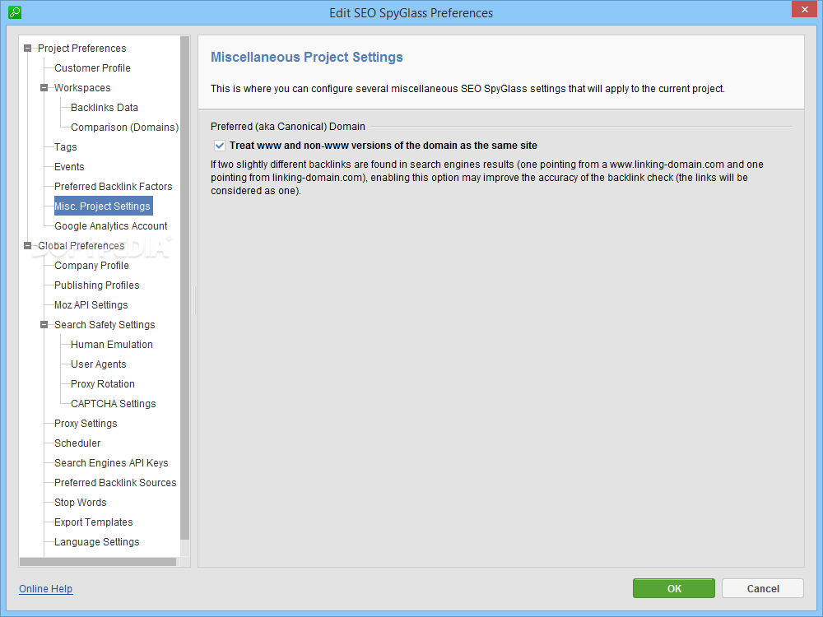Open Moz API Settings page
823x617 pixels.
click(x=91, y=305)
